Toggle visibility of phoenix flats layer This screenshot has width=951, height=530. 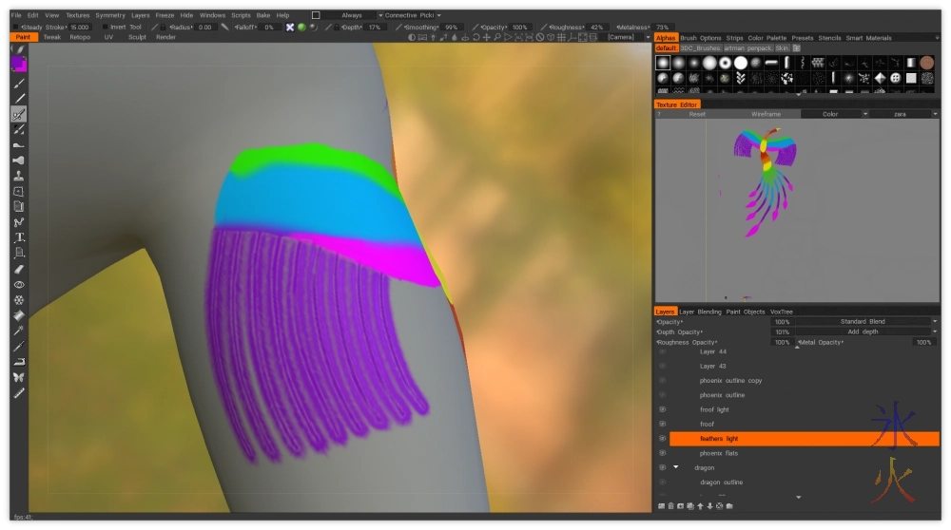[x=662, y=453]
